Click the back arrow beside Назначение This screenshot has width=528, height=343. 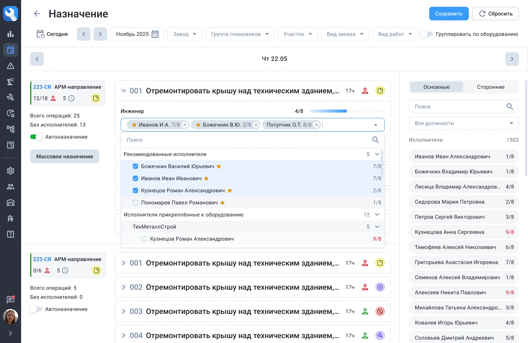tap(37, 14)
